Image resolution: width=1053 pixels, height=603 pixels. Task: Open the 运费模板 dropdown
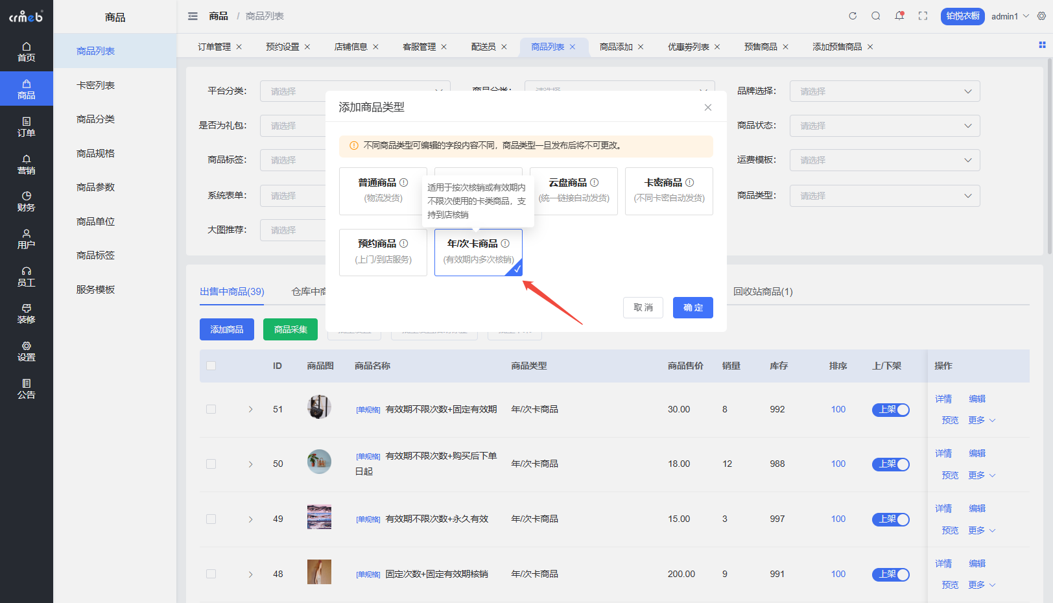tap(884, 160)
